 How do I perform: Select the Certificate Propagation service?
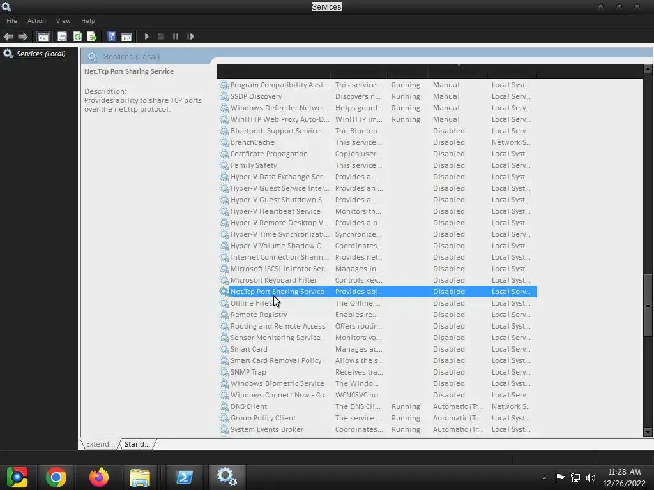coord(377,154)
